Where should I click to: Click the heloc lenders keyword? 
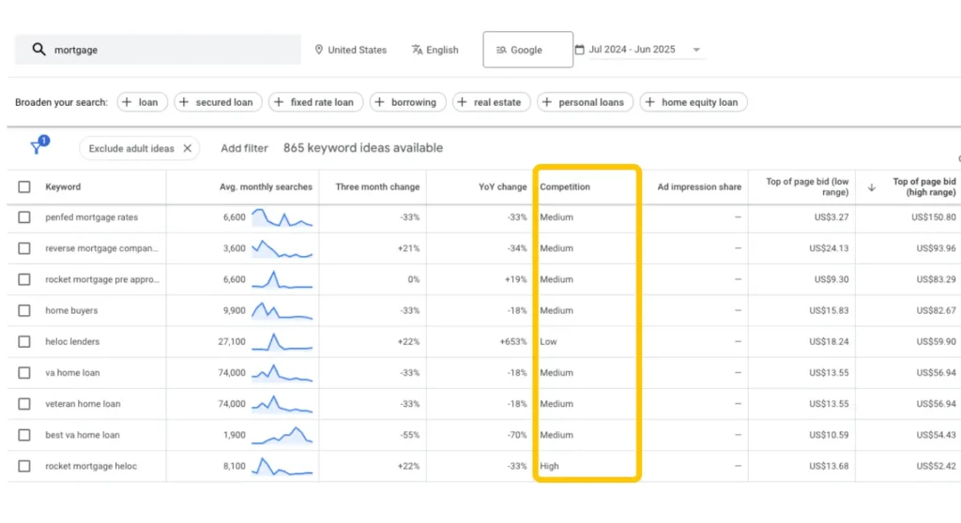(x=72, y=342)
